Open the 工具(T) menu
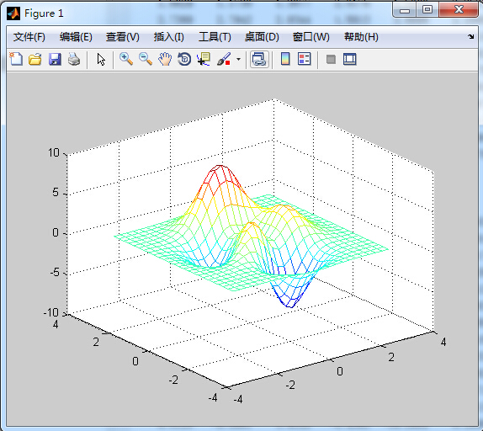Viewport: 483px width, 431px height. (215, 37)
